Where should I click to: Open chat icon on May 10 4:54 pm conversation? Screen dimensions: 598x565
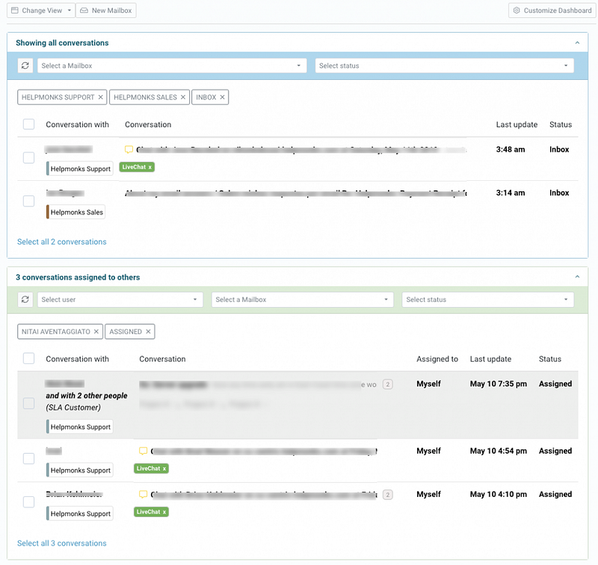pyautogui.click(x=143, y=451)
